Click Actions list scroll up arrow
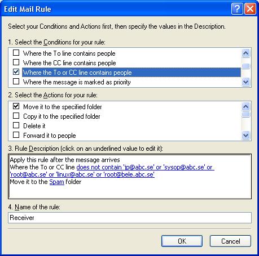Image resolution: width=259 pixels, height=256 pixels. coord(246,106)
